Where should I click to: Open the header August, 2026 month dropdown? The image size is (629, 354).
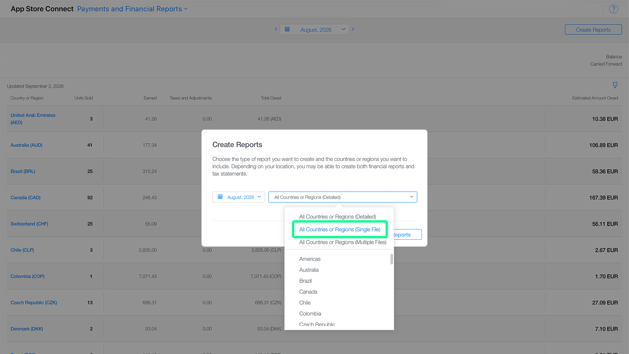[x=314, y=29]
